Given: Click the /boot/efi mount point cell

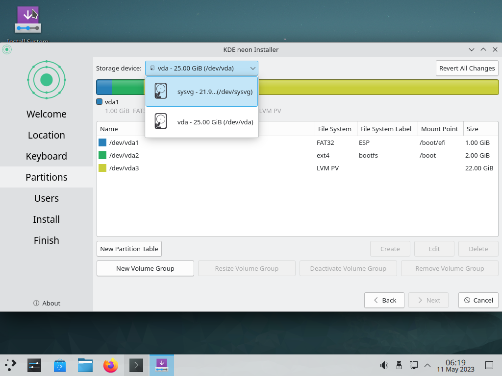Looking at the screenshot, I should [432, 142].
